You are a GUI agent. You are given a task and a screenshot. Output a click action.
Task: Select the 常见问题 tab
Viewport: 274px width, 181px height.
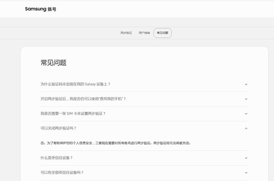(162, 33)
